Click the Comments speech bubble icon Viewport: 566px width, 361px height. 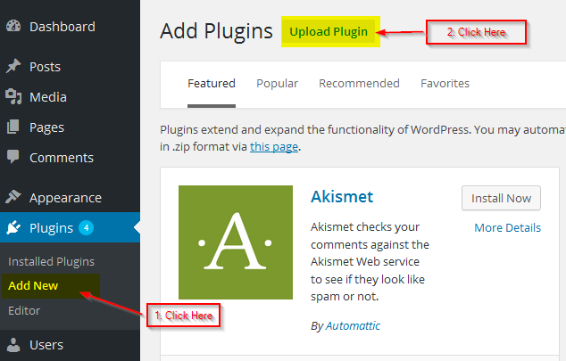point(13,157)
